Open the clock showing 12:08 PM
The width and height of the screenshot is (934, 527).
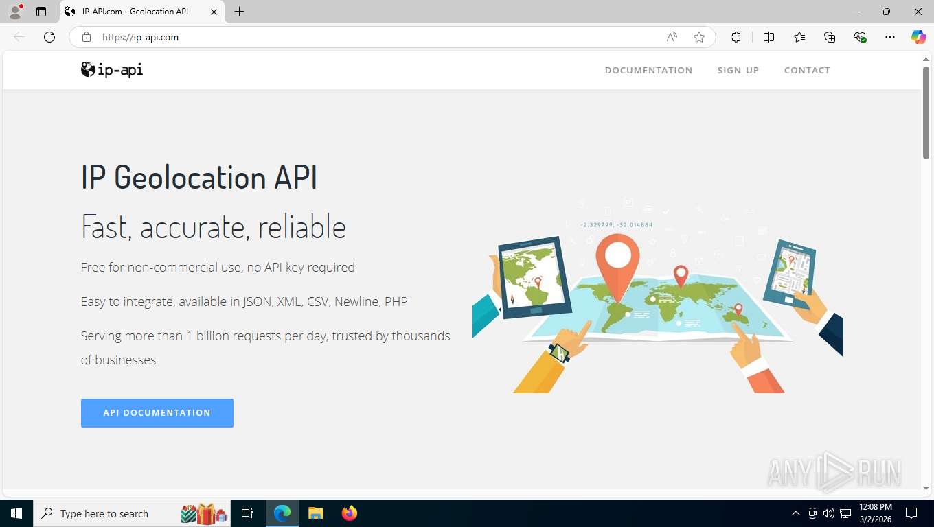point(876,513)
